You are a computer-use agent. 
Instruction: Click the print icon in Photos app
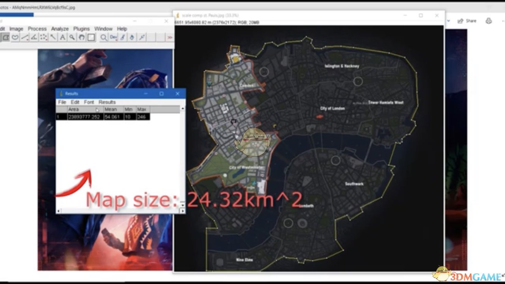489,21
